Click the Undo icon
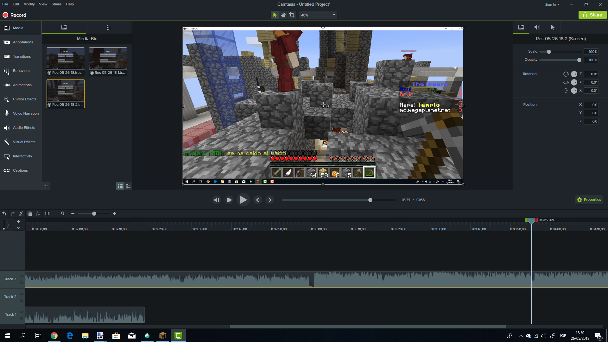 click(4, 214)
